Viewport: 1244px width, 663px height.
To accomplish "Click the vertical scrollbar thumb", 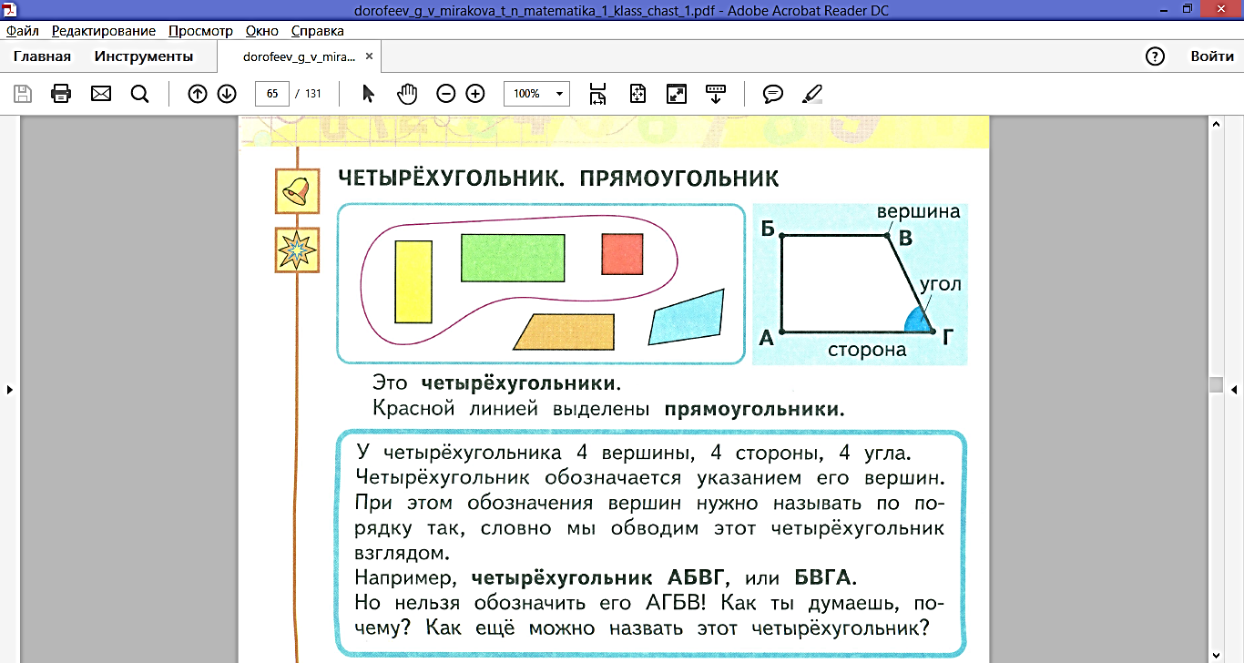I will (x=1216, y=384).
